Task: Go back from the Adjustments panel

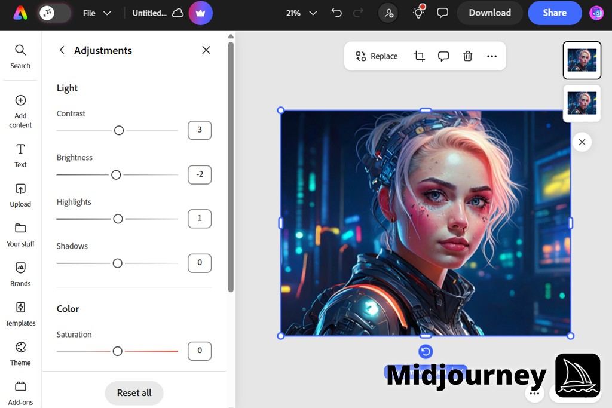Action: [62, 50]
